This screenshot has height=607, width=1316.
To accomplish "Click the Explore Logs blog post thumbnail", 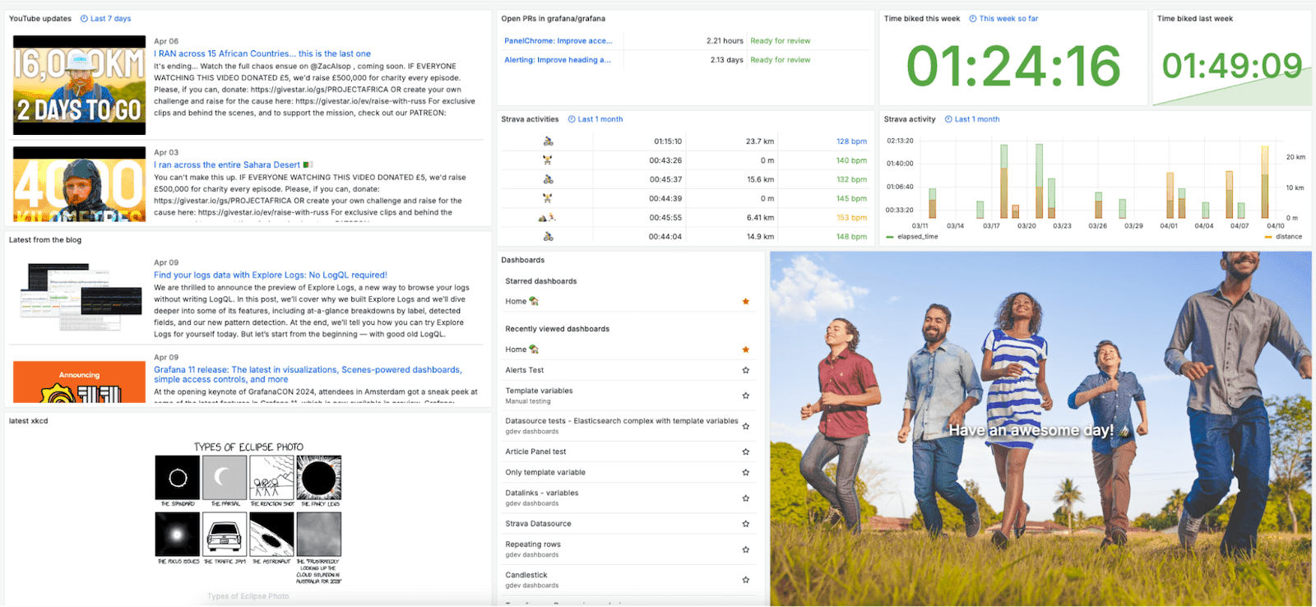I will coord(80,297).
